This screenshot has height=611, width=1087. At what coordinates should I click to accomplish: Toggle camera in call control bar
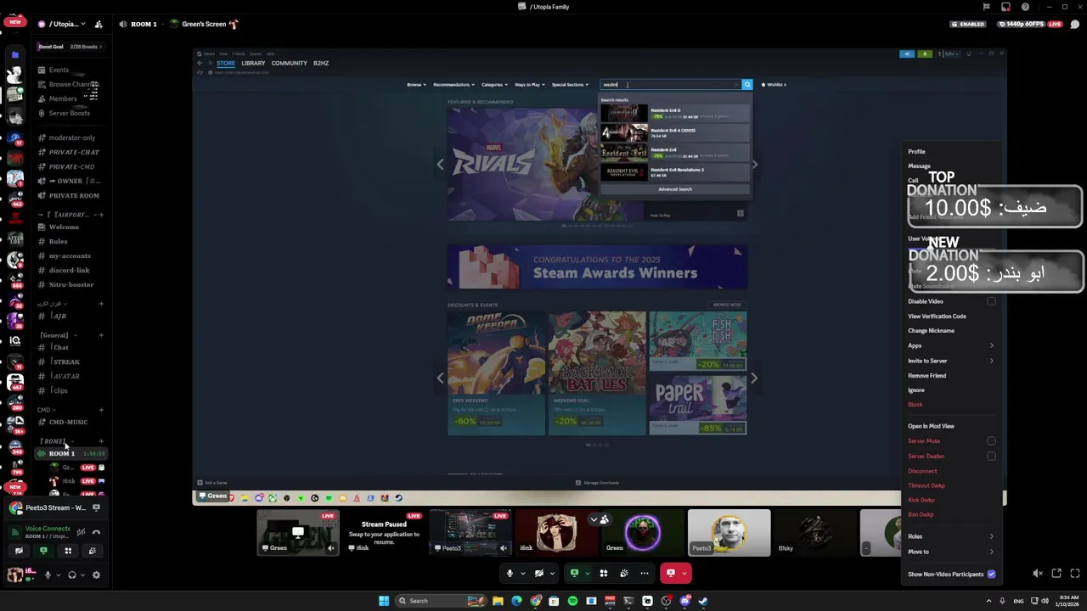[x=539, y=573]
